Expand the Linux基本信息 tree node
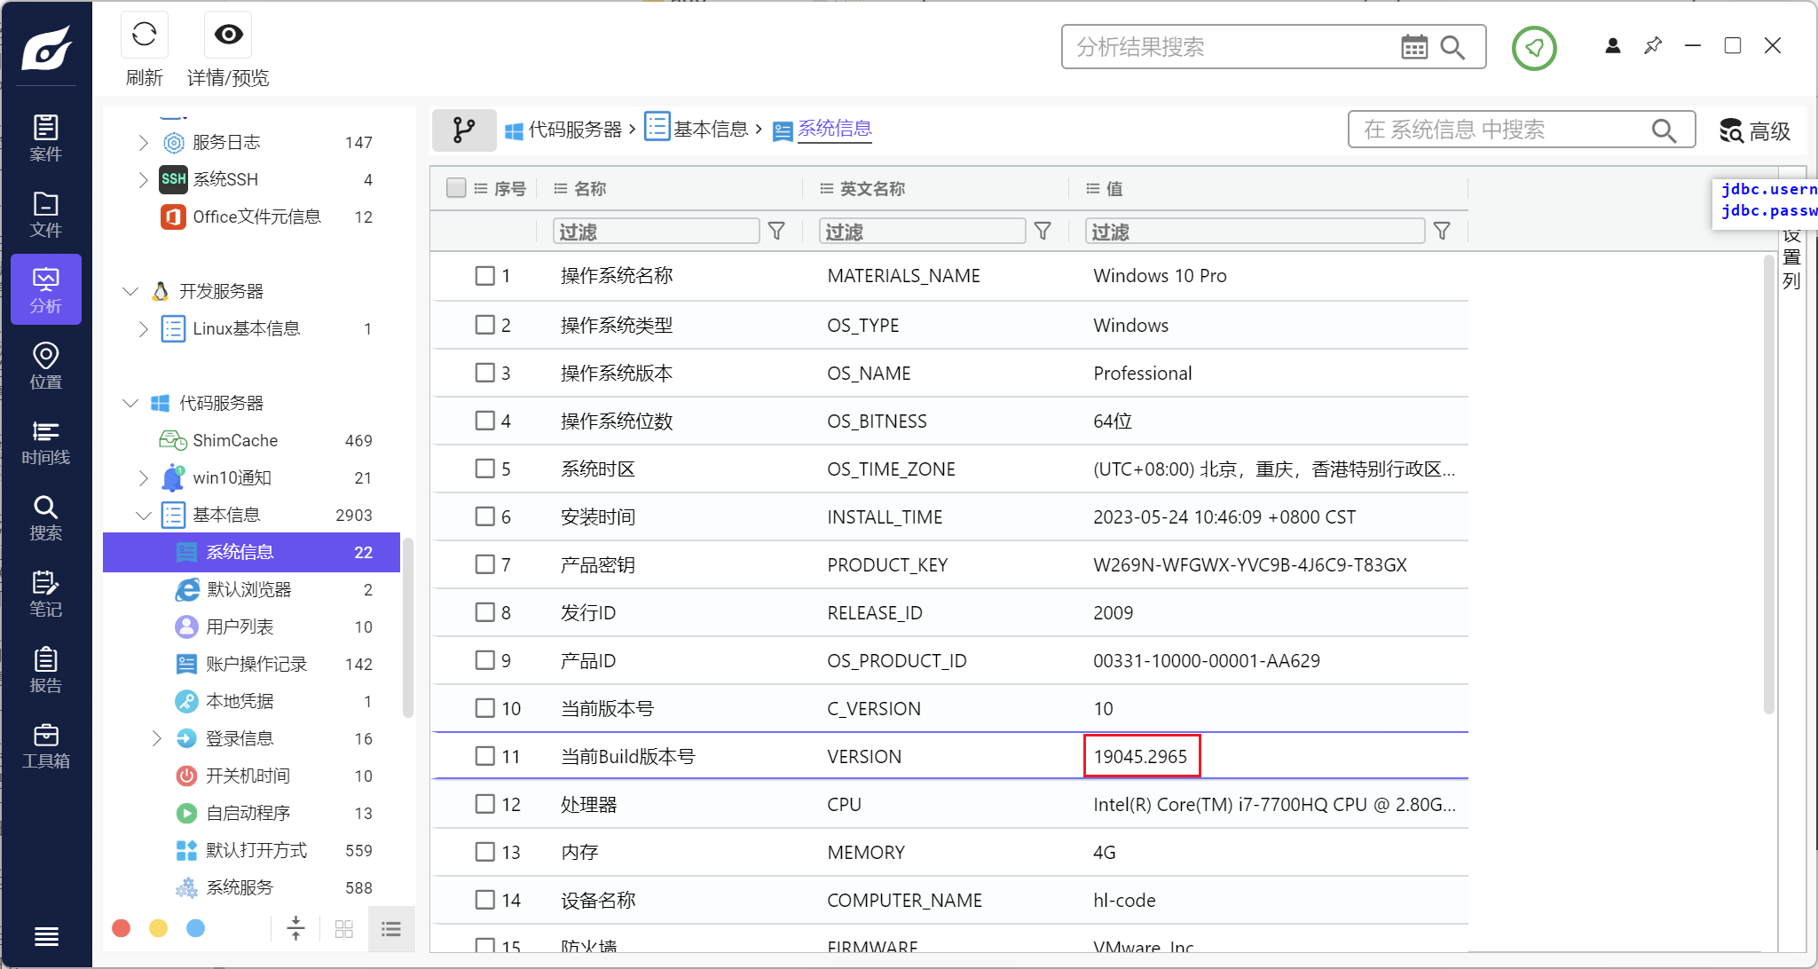 143,328
